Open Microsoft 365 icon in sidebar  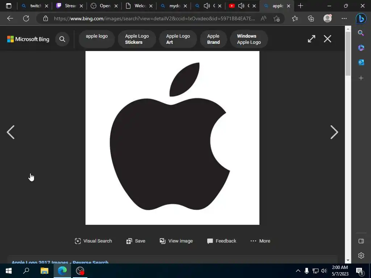pyautogui.click(x=361, y=48)
